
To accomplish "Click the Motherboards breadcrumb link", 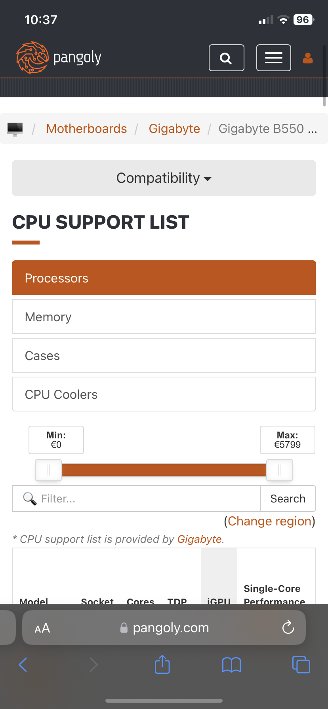I will (86, 129).
